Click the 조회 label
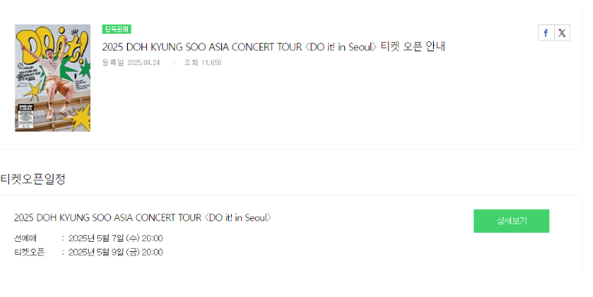This screenshot has width=593, height=297. coord(191,63)
